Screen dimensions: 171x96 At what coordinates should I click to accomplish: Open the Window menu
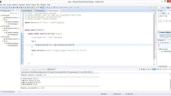click(43, 5)
